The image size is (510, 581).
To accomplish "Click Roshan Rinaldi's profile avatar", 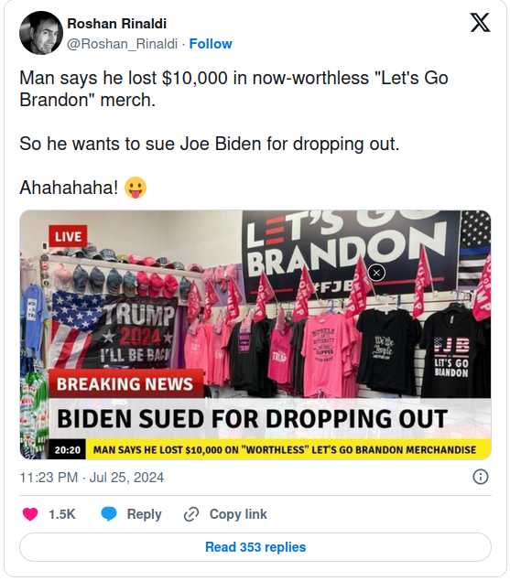I will [x=41, y=33].
